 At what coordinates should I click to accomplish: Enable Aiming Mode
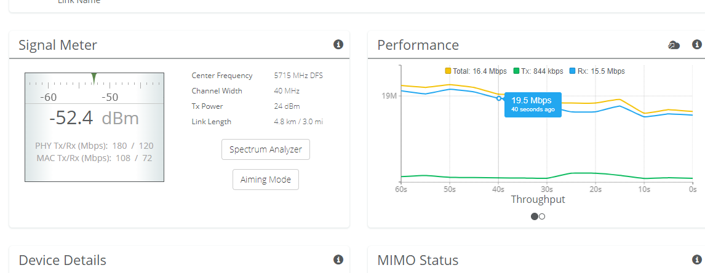(265, 180)
